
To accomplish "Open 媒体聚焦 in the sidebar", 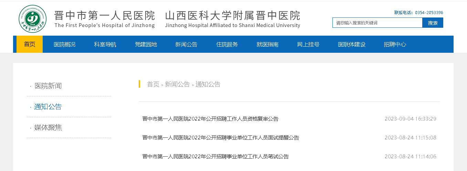I will (x=48, y=127).
